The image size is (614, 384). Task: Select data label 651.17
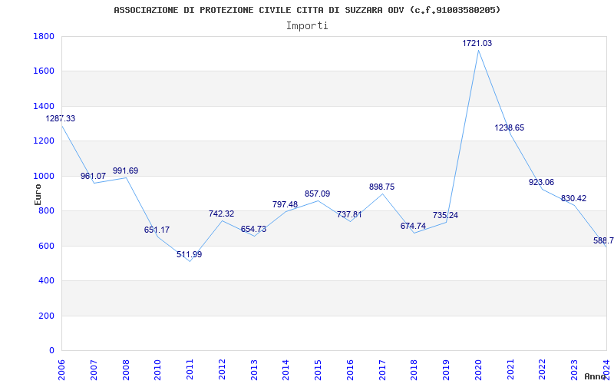click(157, 230)
